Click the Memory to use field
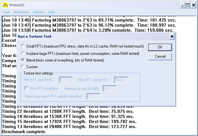This screenshot has height=136, width=198. tap(109, 88)
